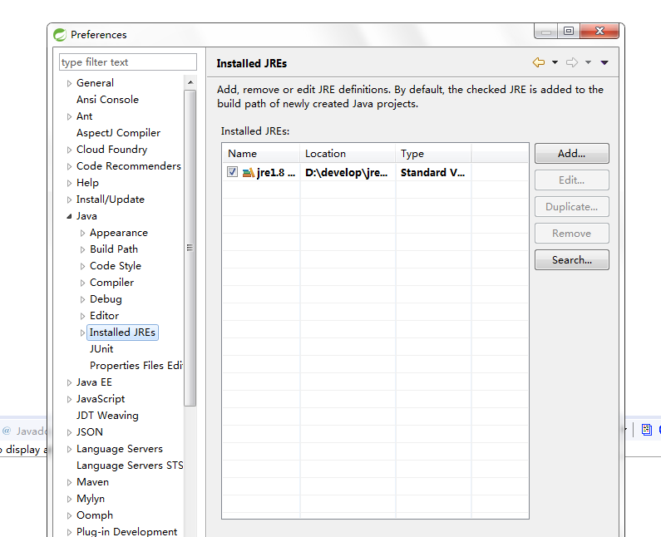Image resolution: width=661 pixels, height=537 pixels.
Task: Expand the Editor node under Java
Action: (82, 316)
